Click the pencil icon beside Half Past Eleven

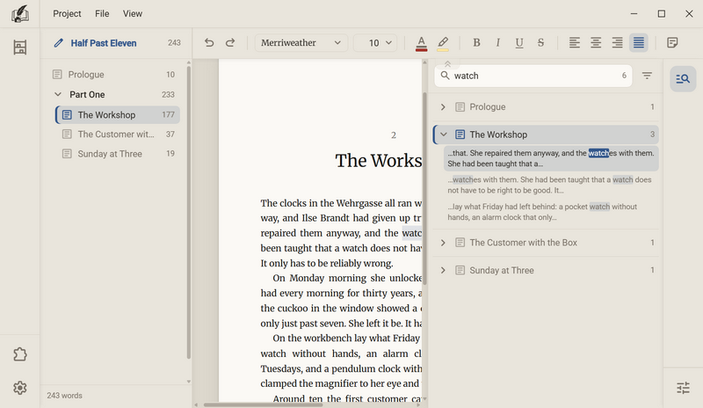pos(58,43)
